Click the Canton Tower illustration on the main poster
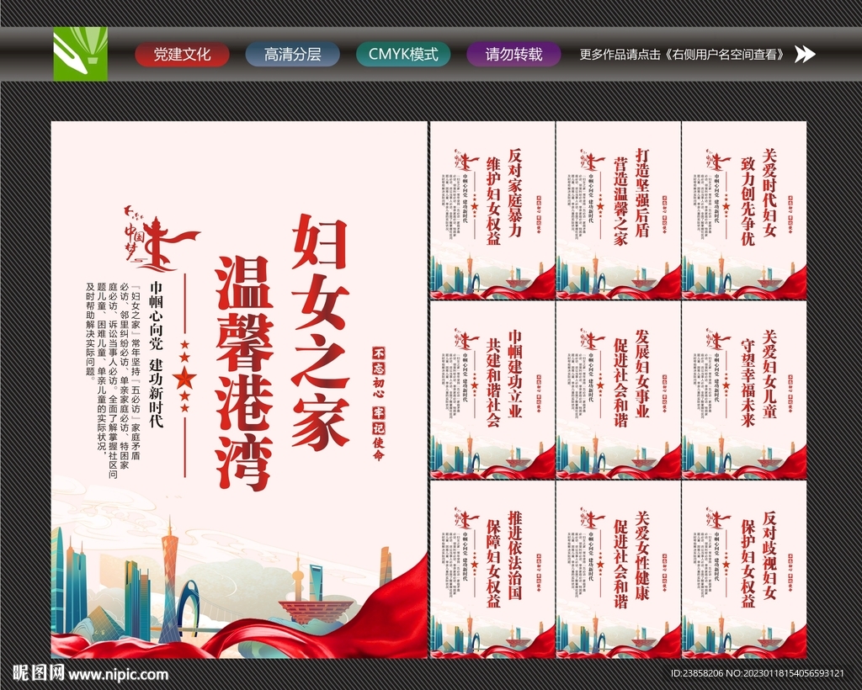Viewport: 862px width, 690px height. (x=170, y=581)
